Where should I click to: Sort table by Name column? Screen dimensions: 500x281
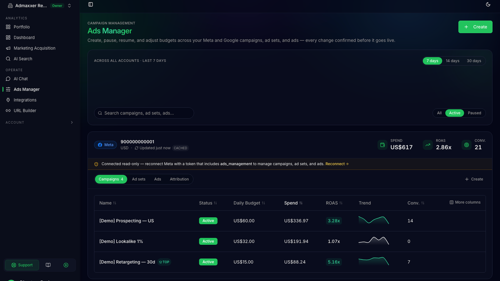(x=108, y=203)
